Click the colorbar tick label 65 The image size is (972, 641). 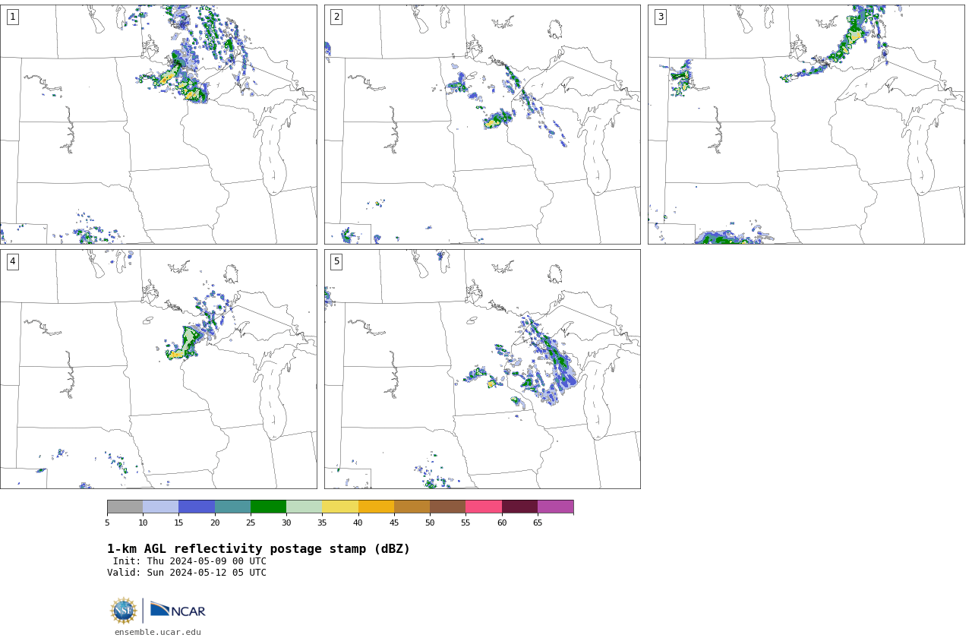(538, 523)
